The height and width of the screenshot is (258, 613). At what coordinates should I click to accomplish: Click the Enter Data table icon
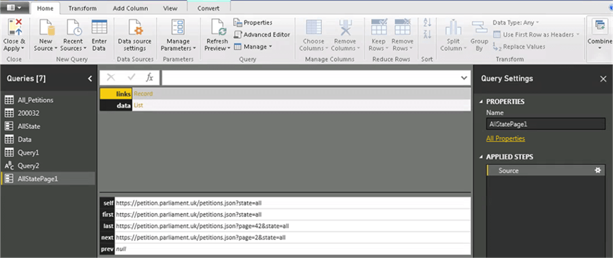pyautogui.click(x=99, y=27)
